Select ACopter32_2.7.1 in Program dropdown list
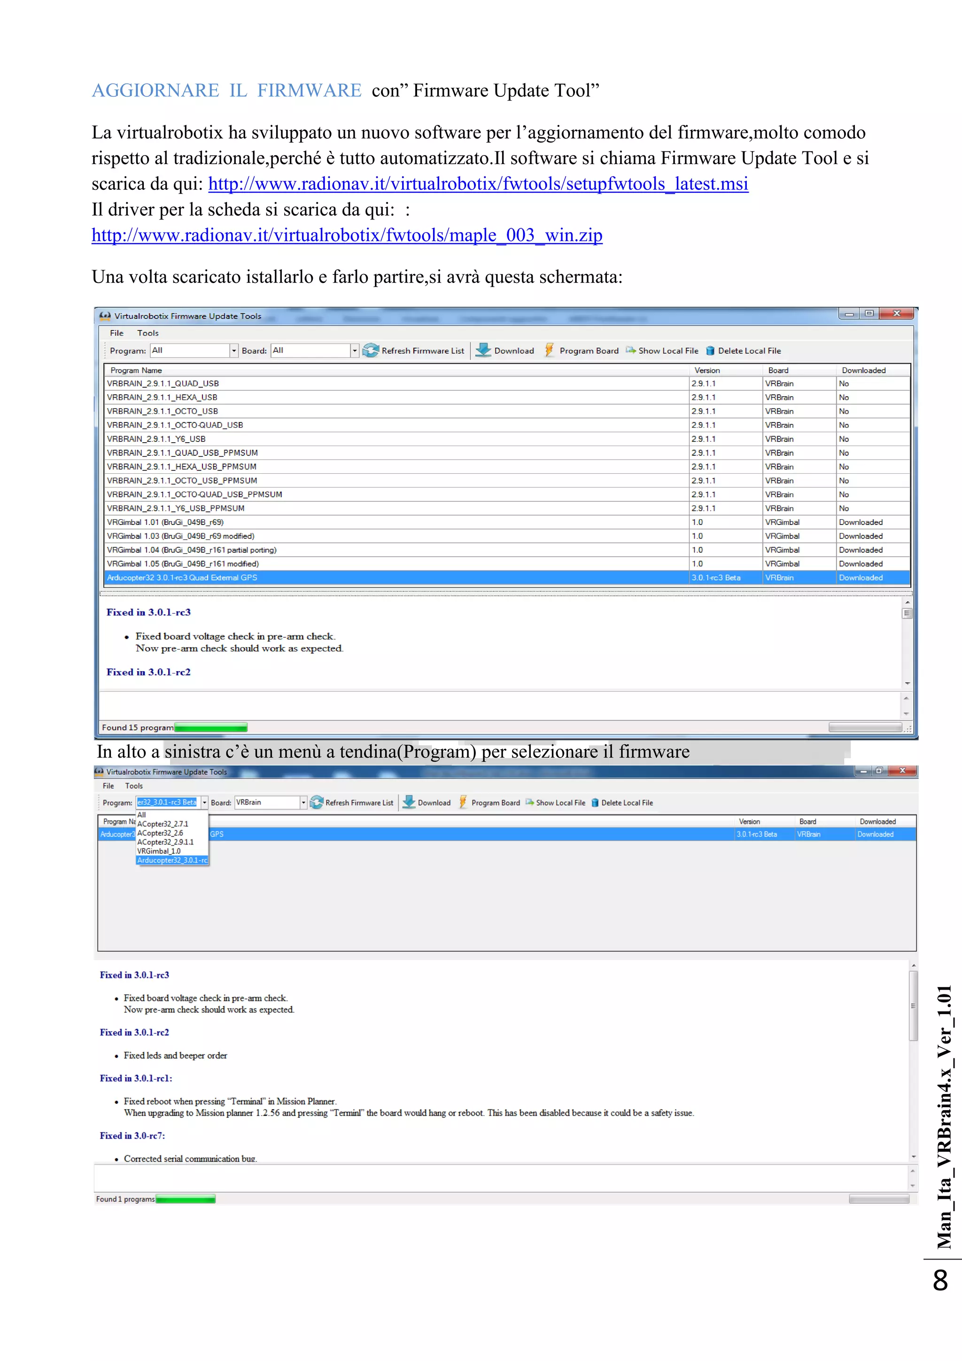The width and height of the screenshot is (962, 1361). 172,824
